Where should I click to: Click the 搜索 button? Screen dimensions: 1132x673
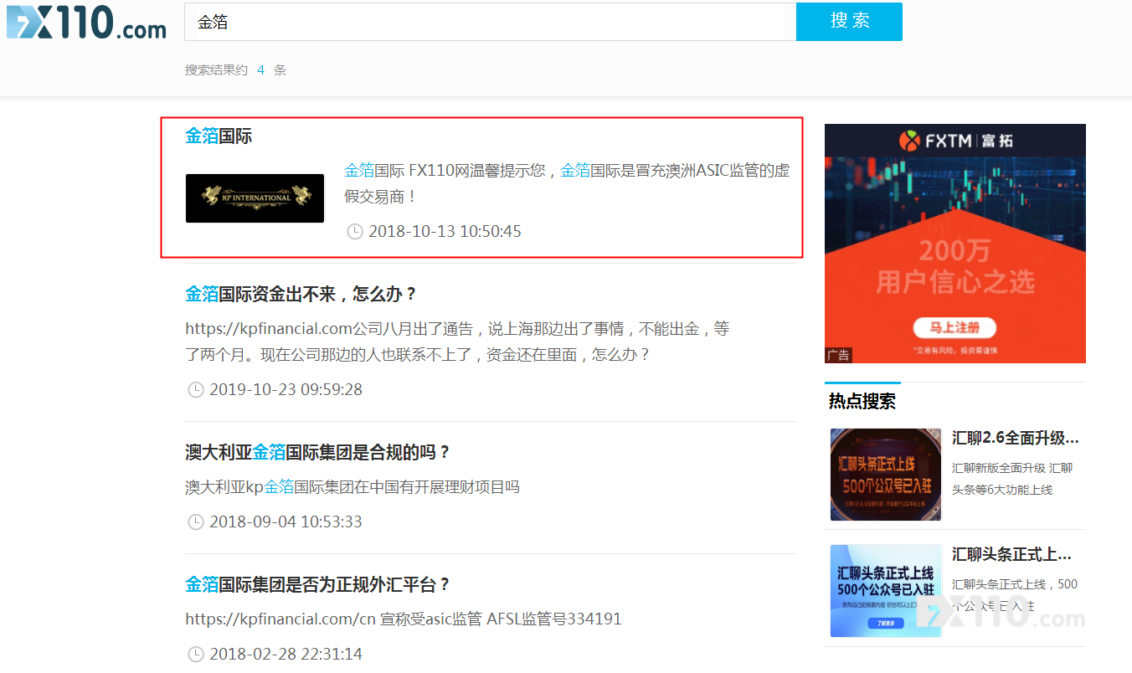[849, 22]
